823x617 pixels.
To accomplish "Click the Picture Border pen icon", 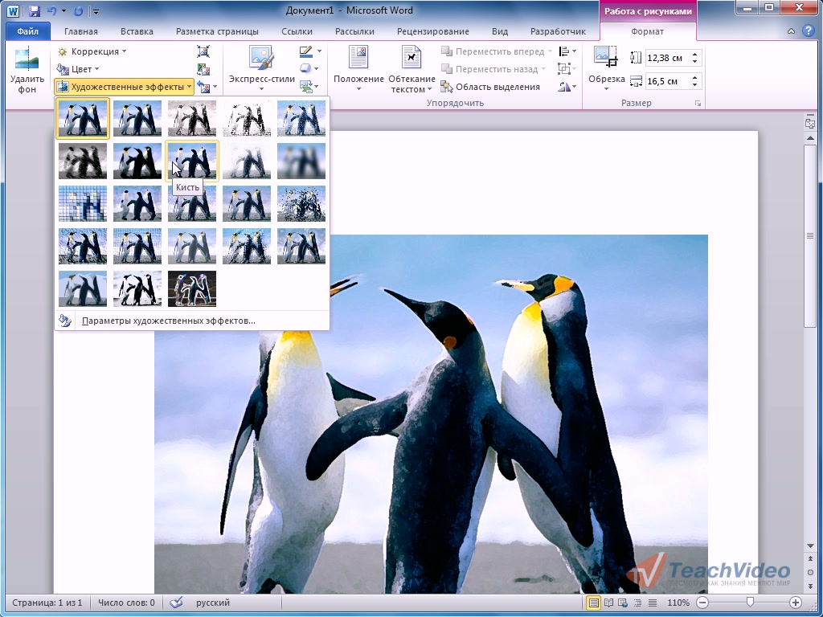I will (x=305, y=51).
